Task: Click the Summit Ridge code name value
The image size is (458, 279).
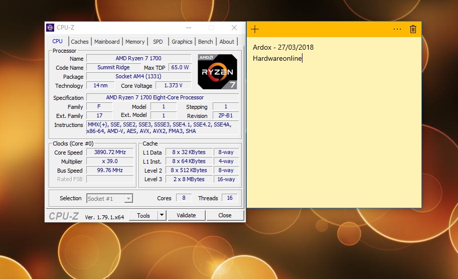Action: (x=114, y=67)
